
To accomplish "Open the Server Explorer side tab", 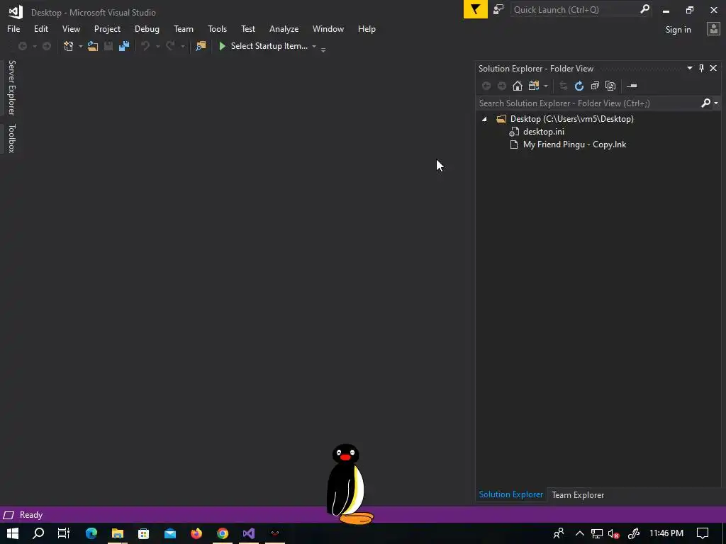I will 11,87.
